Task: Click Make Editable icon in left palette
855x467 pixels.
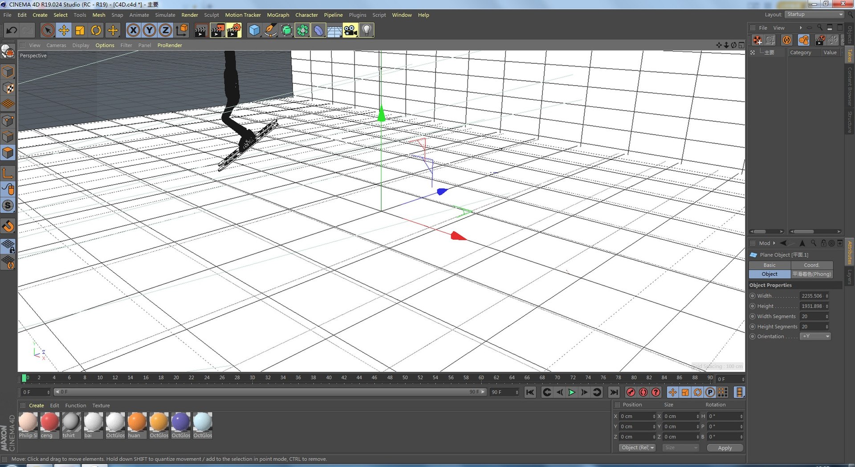Action: point(8,53)
